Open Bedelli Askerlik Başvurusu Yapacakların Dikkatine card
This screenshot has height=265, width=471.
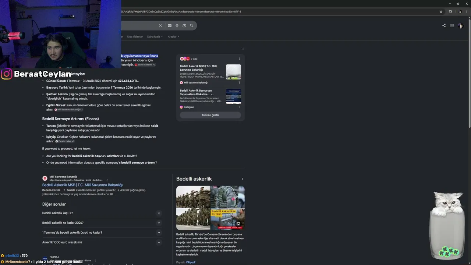(197, 92)
